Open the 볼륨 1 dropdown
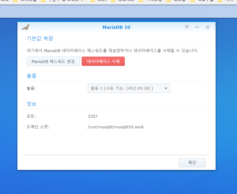237x194 pixels. tap(129, 88)
